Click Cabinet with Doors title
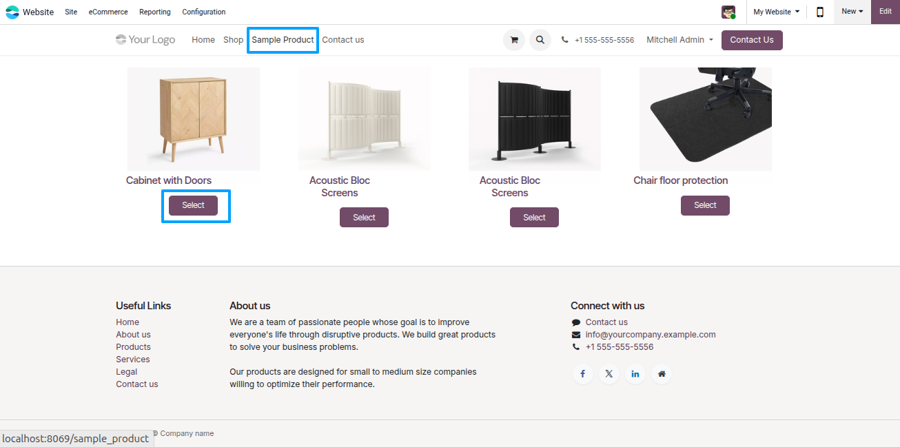The height and width of the screenshot is (447, 900). tap(169, 180)
